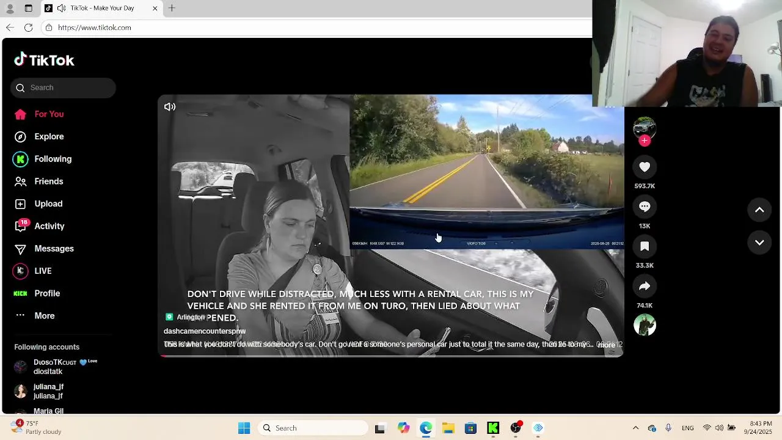Show hidden system tray icons

pos(635,428)
